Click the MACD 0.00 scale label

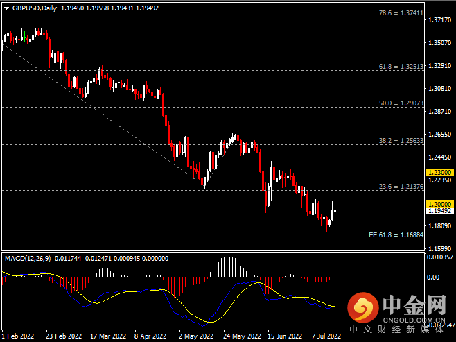click(432, 277)
